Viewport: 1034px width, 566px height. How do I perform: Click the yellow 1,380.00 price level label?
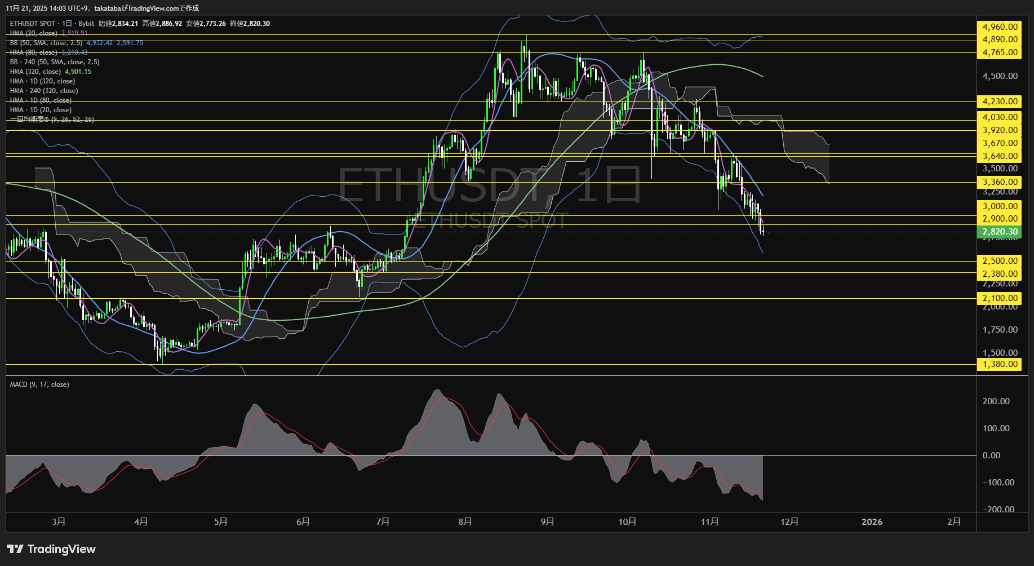tap(999, 365)
